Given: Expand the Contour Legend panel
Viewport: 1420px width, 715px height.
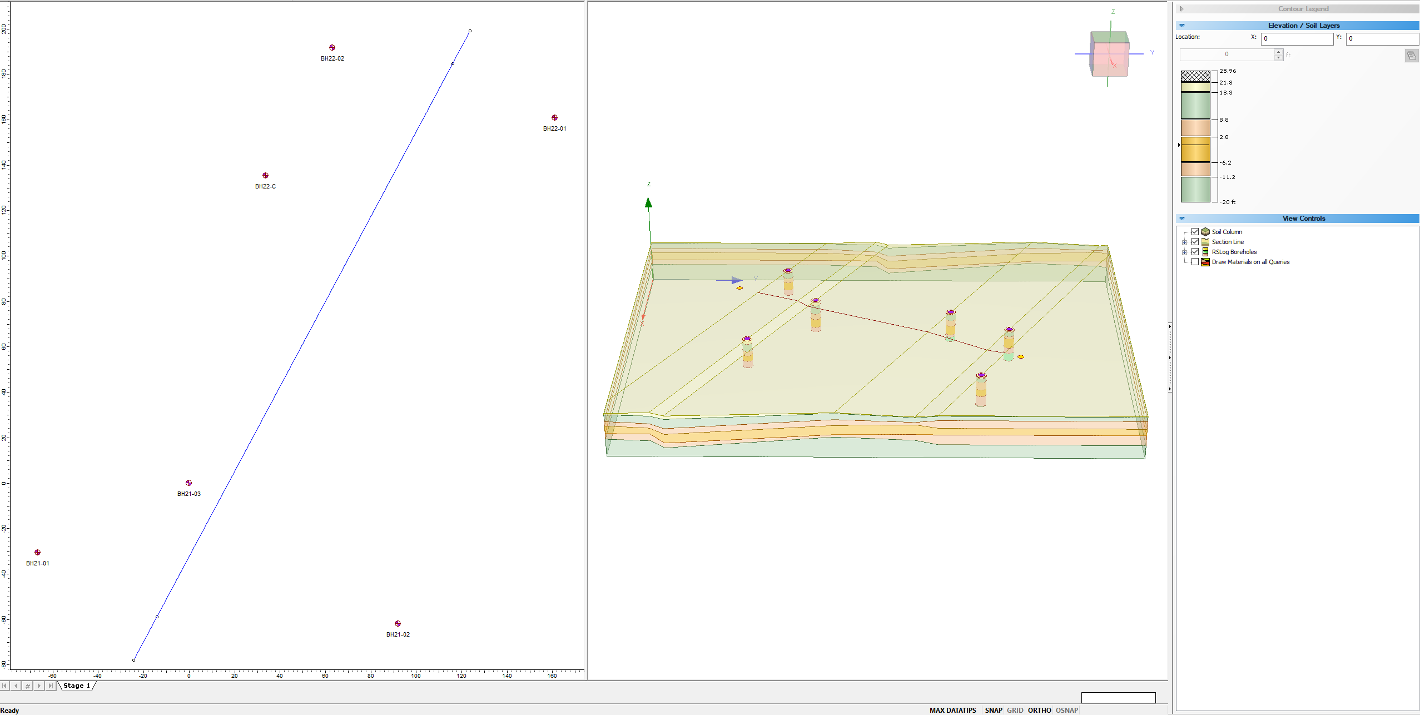Looking at the screenshot, I should (1181, 9).
